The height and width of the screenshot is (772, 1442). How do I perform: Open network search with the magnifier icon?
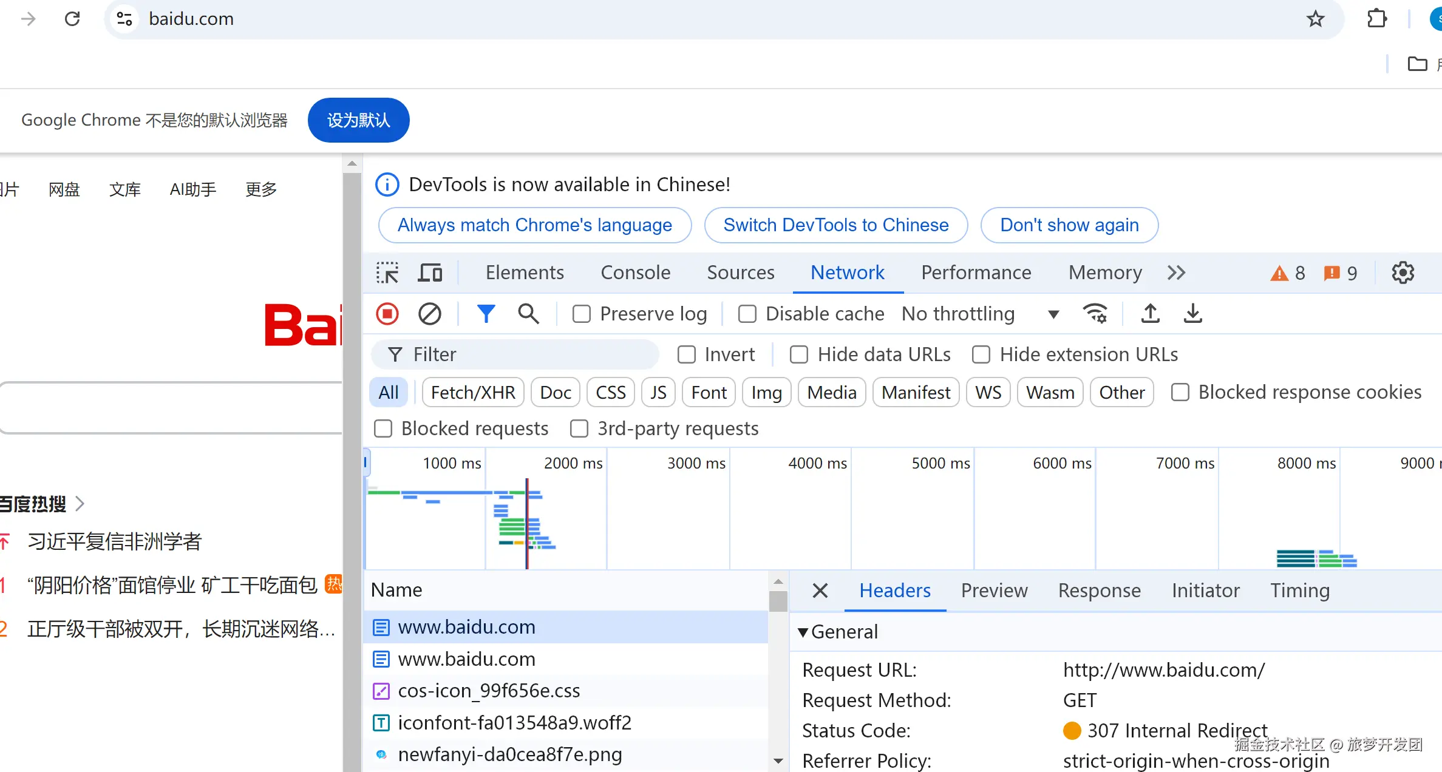(528, 314)
